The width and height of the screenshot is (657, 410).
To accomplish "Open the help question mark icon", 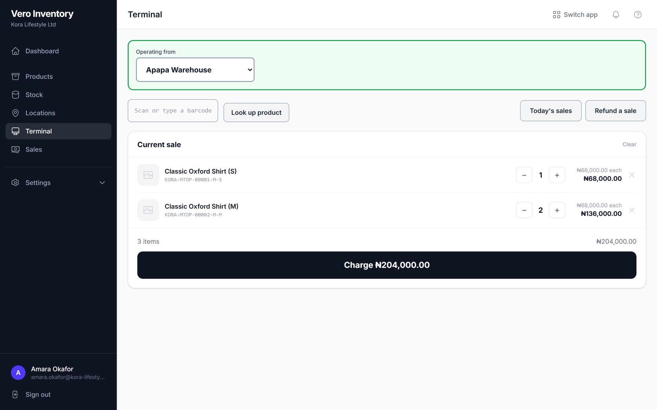I will (x=637, y=15).
